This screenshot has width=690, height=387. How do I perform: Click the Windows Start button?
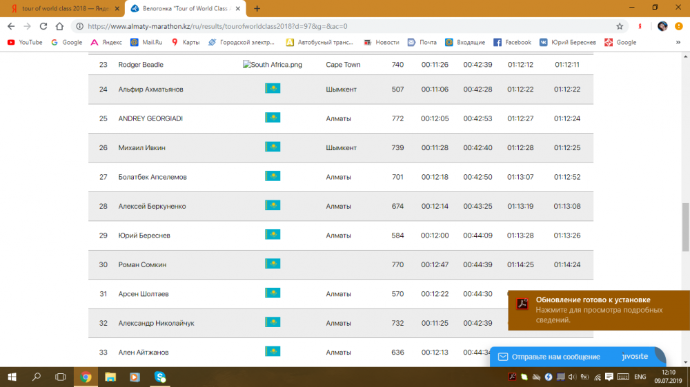pyautogui.click(x=12, y=377)
